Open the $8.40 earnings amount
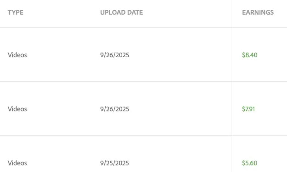This screenshot has height=172, width=287. [249, 55]
